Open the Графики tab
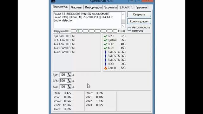Image resolution: width=203 pixels, height=114 pixels. coord(141,7)
